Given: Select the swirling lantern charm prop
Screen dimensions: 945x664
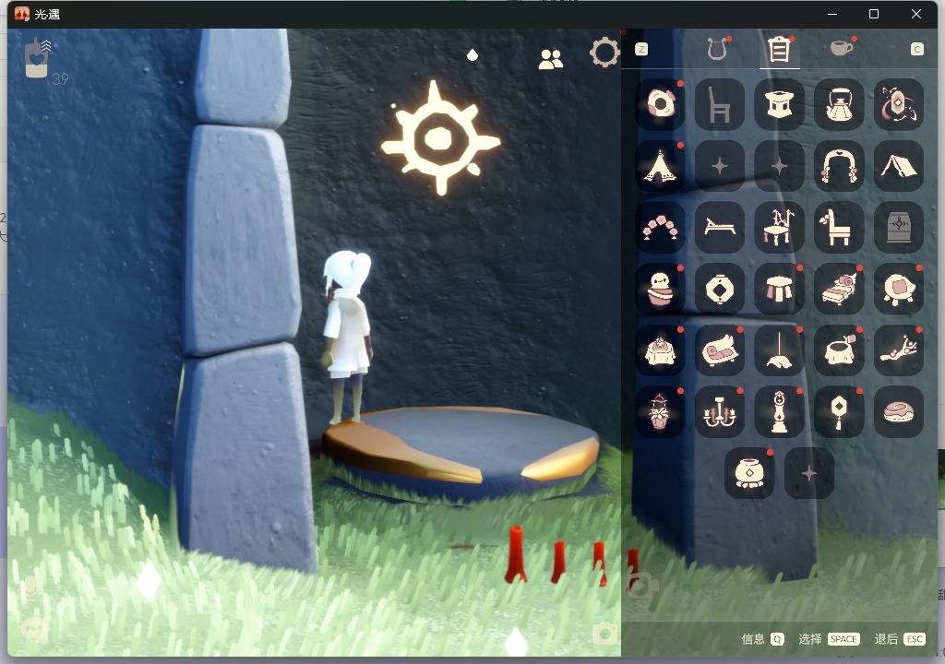Looking at the screenshot, I should 899,104.
